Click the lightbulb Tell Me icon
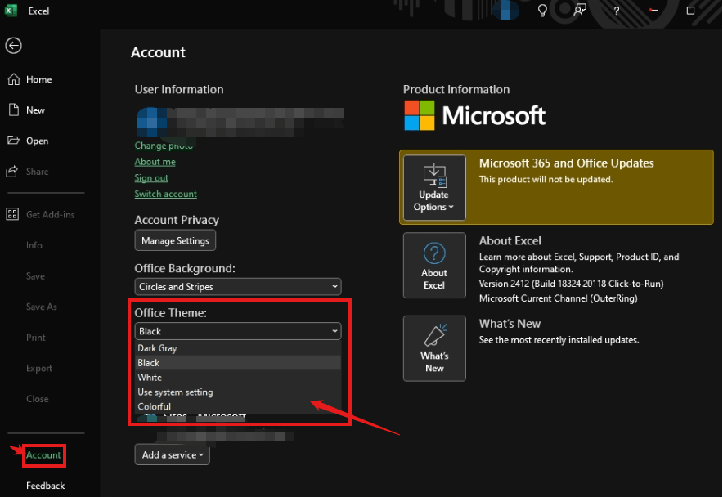723x497 pixels. tap(542, 11)
